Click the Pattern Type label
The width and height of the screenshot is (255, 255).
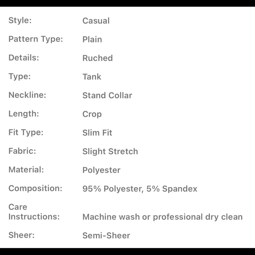click(36, 39)
